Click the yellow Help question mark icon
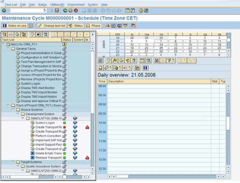Image resolution: width=240 pixels, height=183 pixels. coord(141,11)
